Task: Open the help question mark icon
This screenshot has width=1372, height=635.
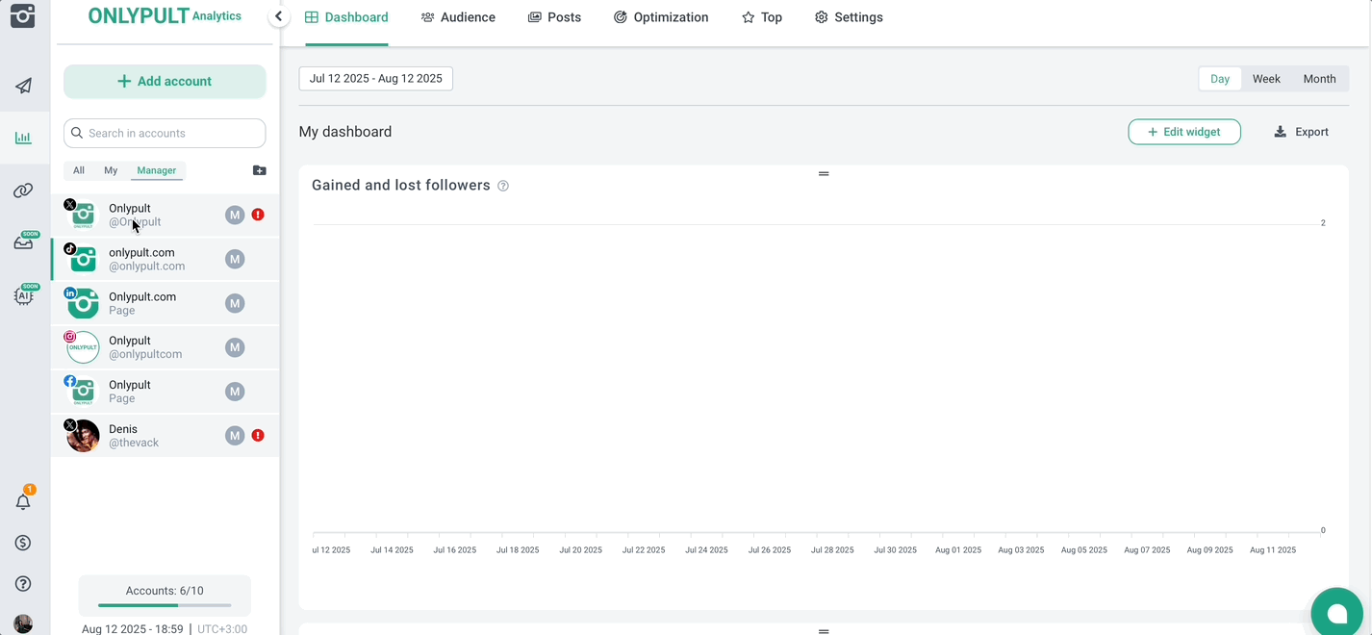Action: (23, 584)
